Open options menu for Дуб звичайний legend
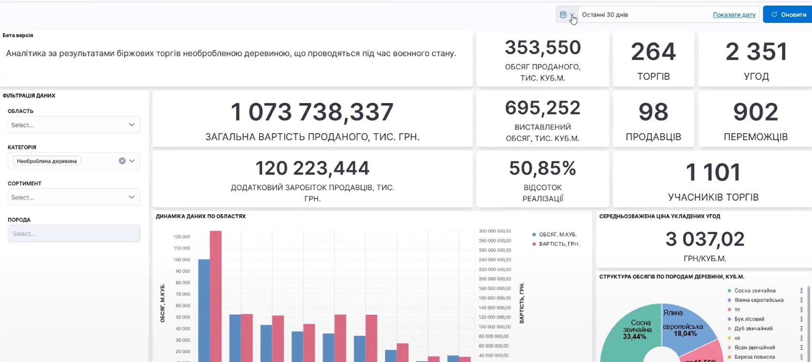This screenshot has height=362, width=812. tap(801, 329)
